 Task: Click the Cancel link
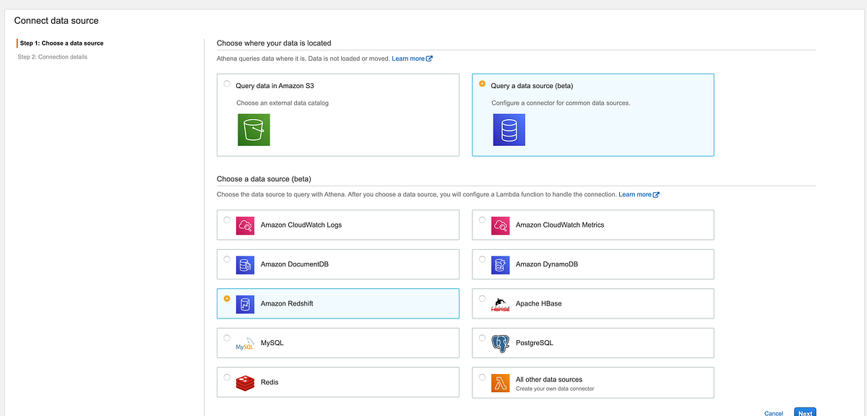click(774, 413)
